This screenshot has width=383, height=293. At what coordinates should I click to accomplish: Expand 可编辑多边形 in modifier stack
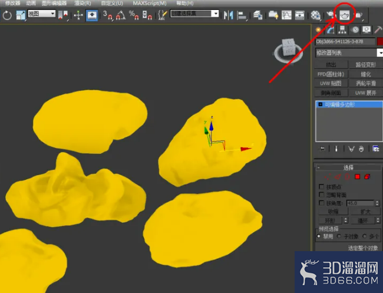(x=320, y=104)
